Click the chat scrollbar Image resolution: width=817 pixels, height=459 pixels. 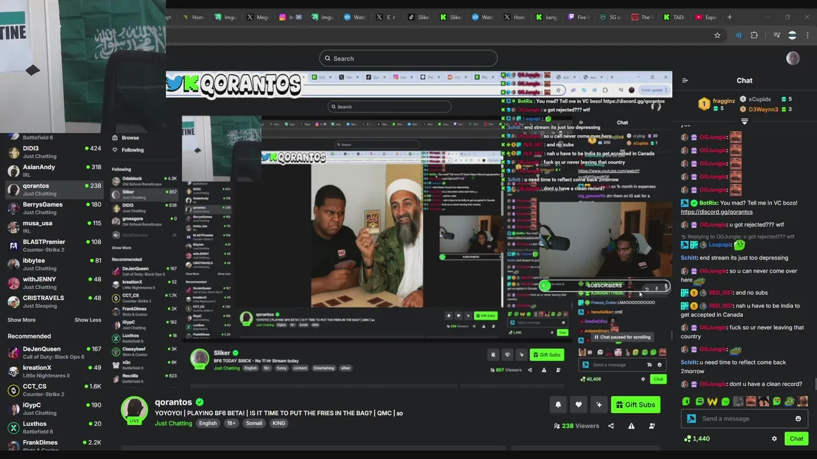pyautogui.click(x=815, y=384)
